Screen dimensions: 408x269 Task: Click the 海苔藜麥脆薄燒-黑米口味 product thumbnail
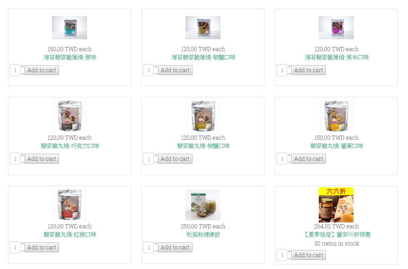336,28
